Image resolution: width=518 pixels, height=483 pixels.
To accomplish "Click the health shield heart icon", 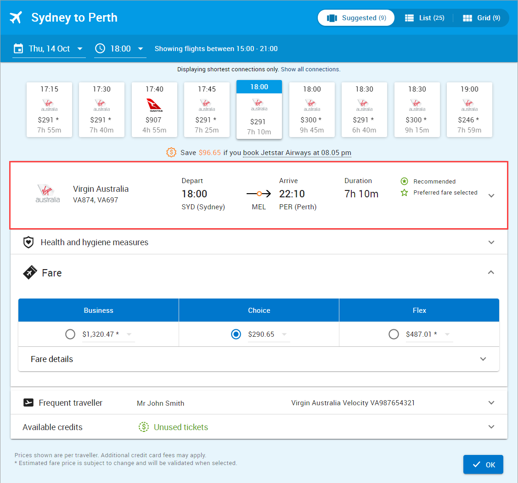I will [x=28, y=242].
